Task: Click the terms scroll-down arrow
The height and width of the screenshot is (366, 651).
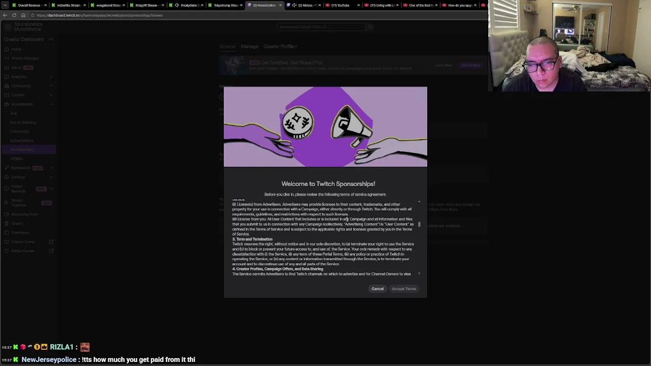Action: [419, 274]
